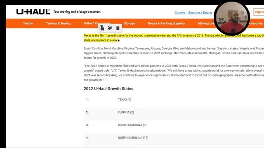Click the 2022 U-Haul Growth States heading

point(108,89)
